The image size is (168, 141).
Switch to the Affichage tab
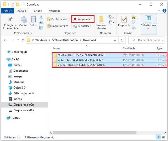coord(54,11)
